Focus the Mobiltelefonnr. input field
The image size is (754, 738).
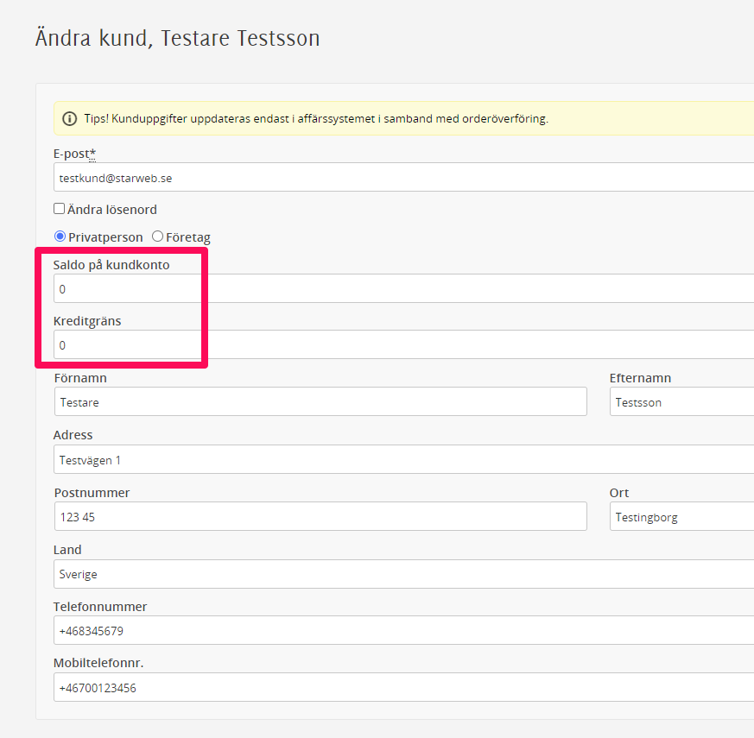click(403, 688)
